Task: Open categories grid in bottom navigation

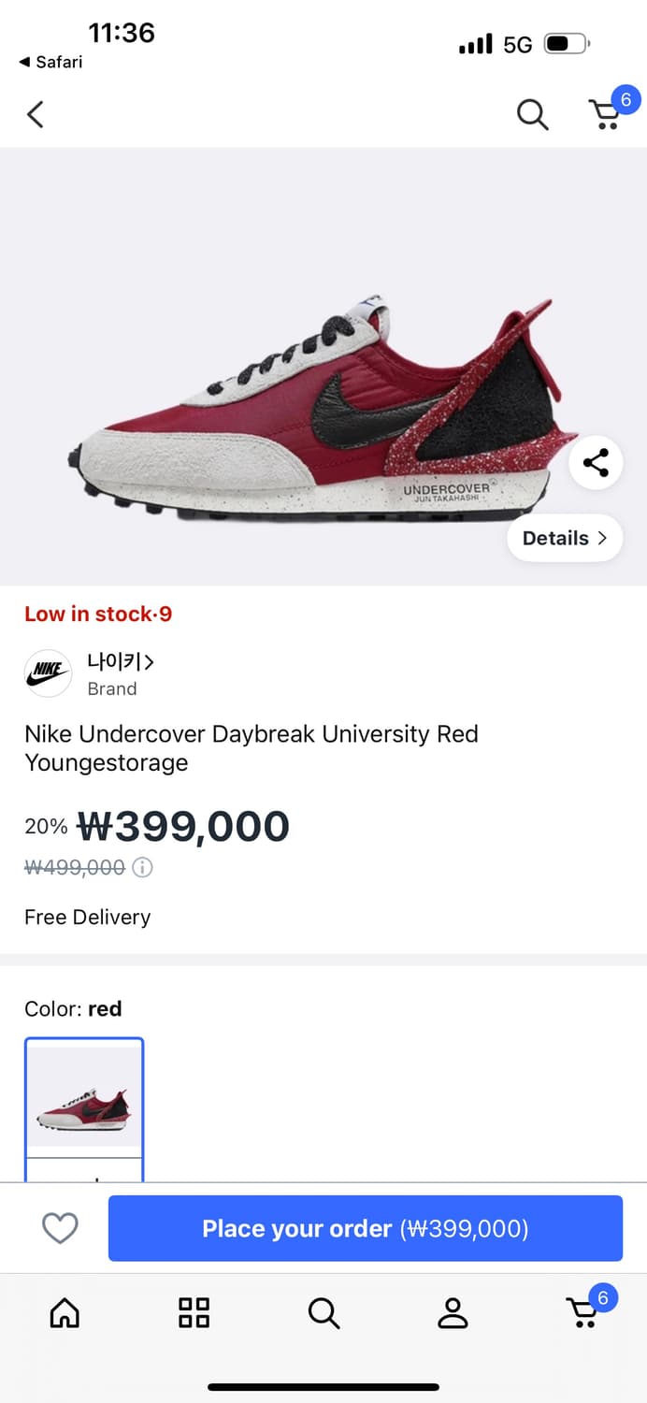Action: tap(194, 1312)
